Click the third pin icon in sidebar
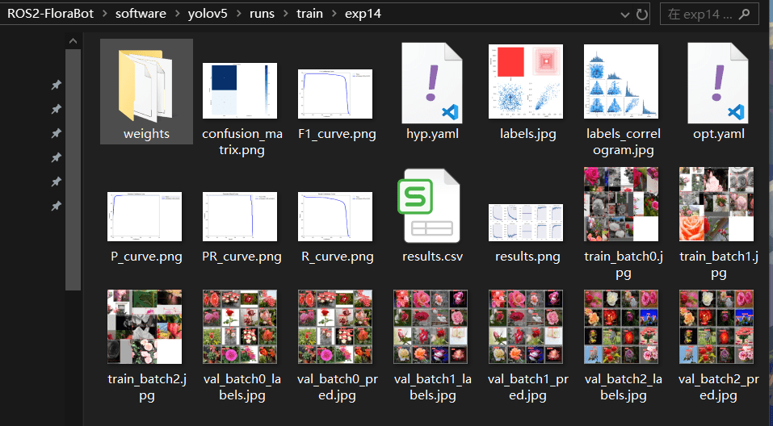 [x=56, y=134]
